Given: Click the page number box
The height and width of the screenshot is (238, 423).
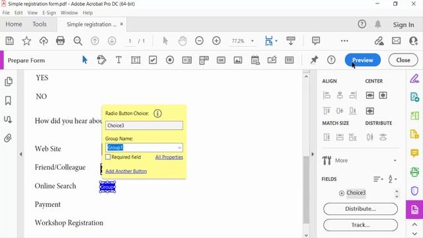Looking at the screenshot, I should tap(130, 41).
